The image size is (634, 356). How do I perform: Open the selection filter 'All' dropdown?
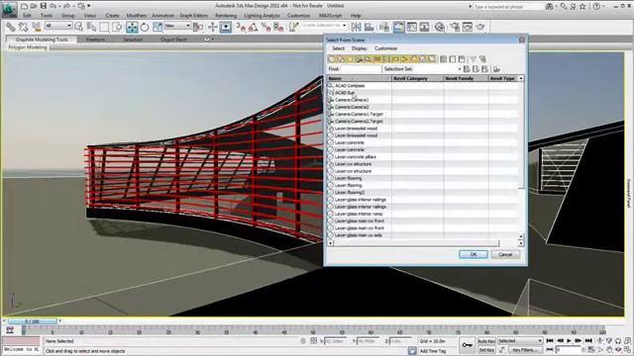click(58, 26)
